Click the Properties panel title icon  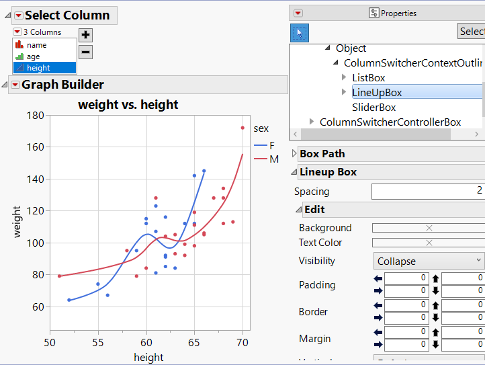pos(374,13)
